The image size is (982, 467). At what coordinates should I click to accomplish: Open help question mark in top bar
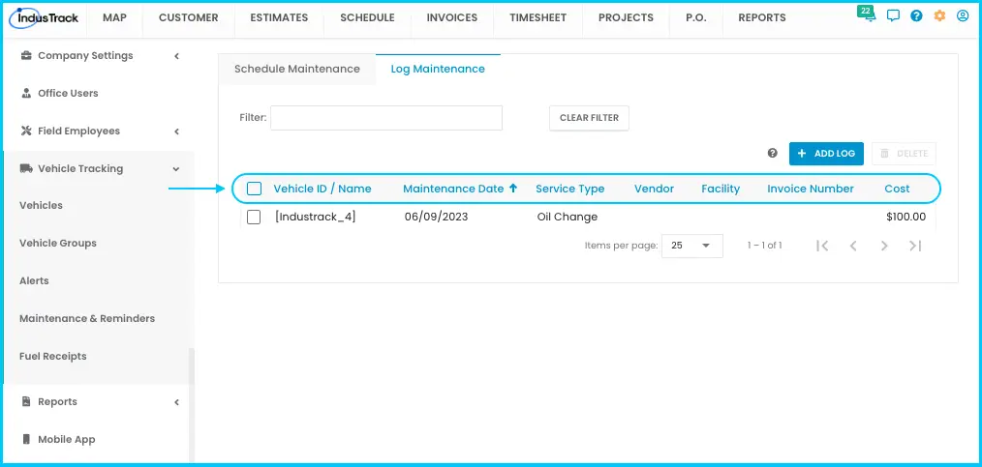click(x=916, y=16)
